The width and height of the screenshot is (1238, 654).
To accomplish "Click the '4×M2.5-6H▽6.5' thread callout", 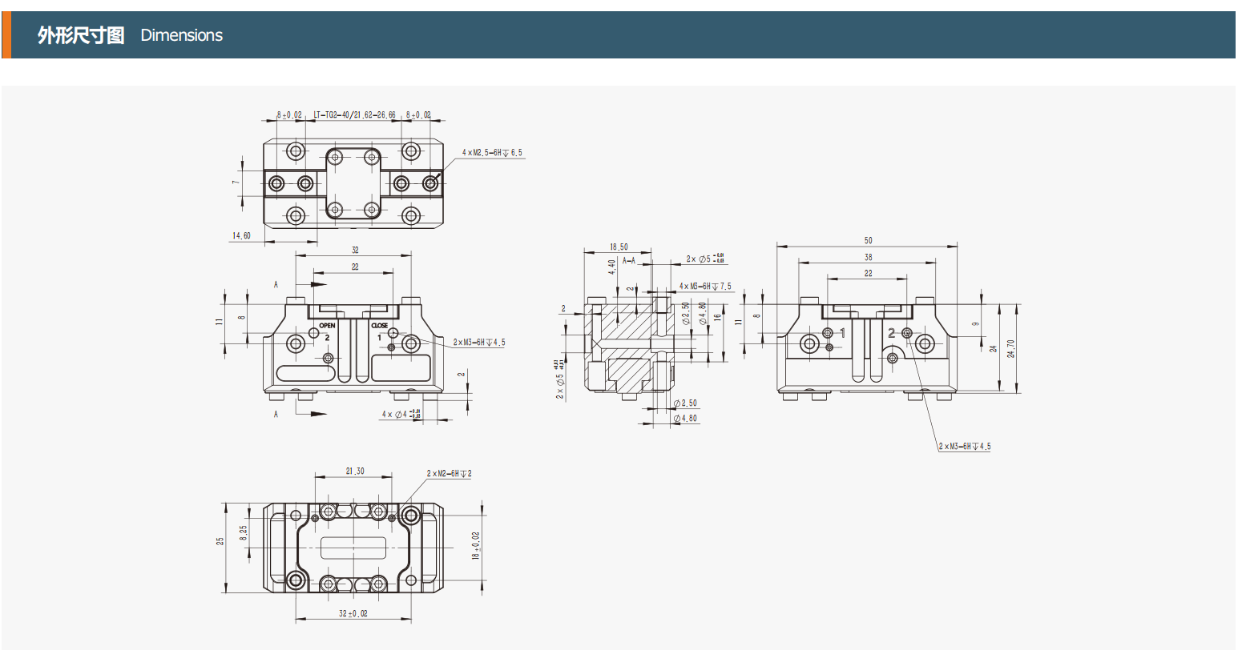I will click(491, 152).
